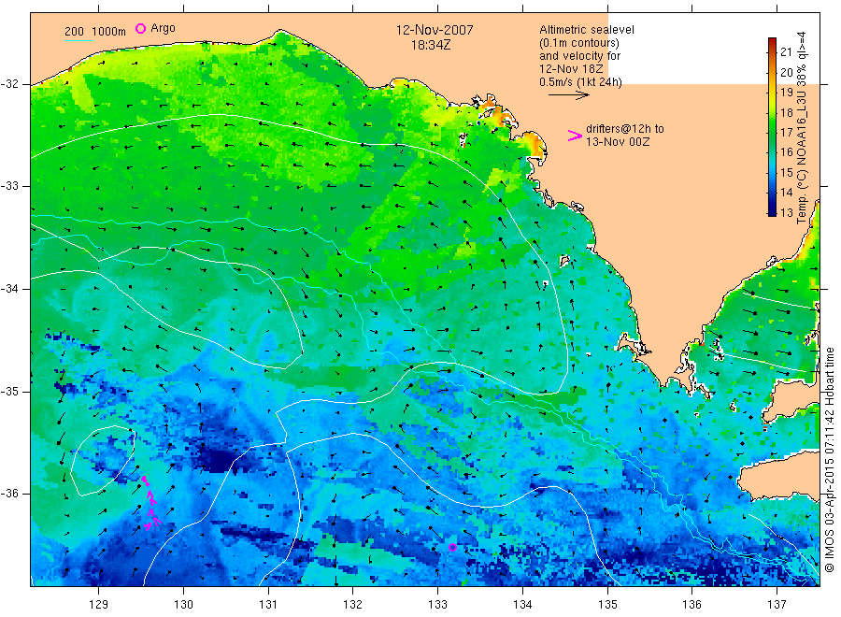Click the time text 18:34Z

point(431,45)
